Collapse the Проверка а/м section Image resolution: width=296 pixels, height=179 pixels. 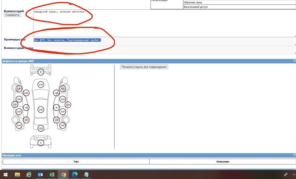294,155
